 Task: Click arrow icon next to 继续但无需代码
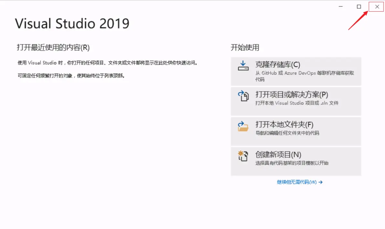[x=320, y=182]
